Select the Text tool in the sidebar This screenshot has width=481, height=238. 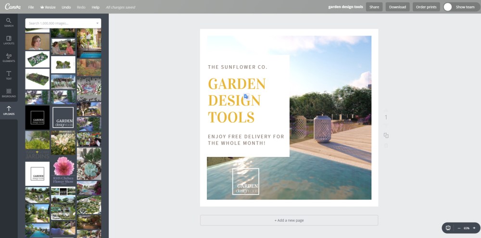[9, 75]
